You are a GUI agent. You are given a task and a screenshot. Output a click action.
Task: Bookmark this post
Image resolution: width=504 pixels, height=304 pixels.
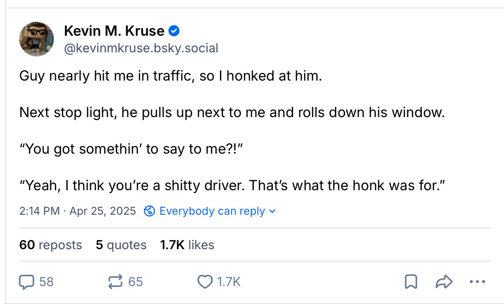(x=411, y=282)
